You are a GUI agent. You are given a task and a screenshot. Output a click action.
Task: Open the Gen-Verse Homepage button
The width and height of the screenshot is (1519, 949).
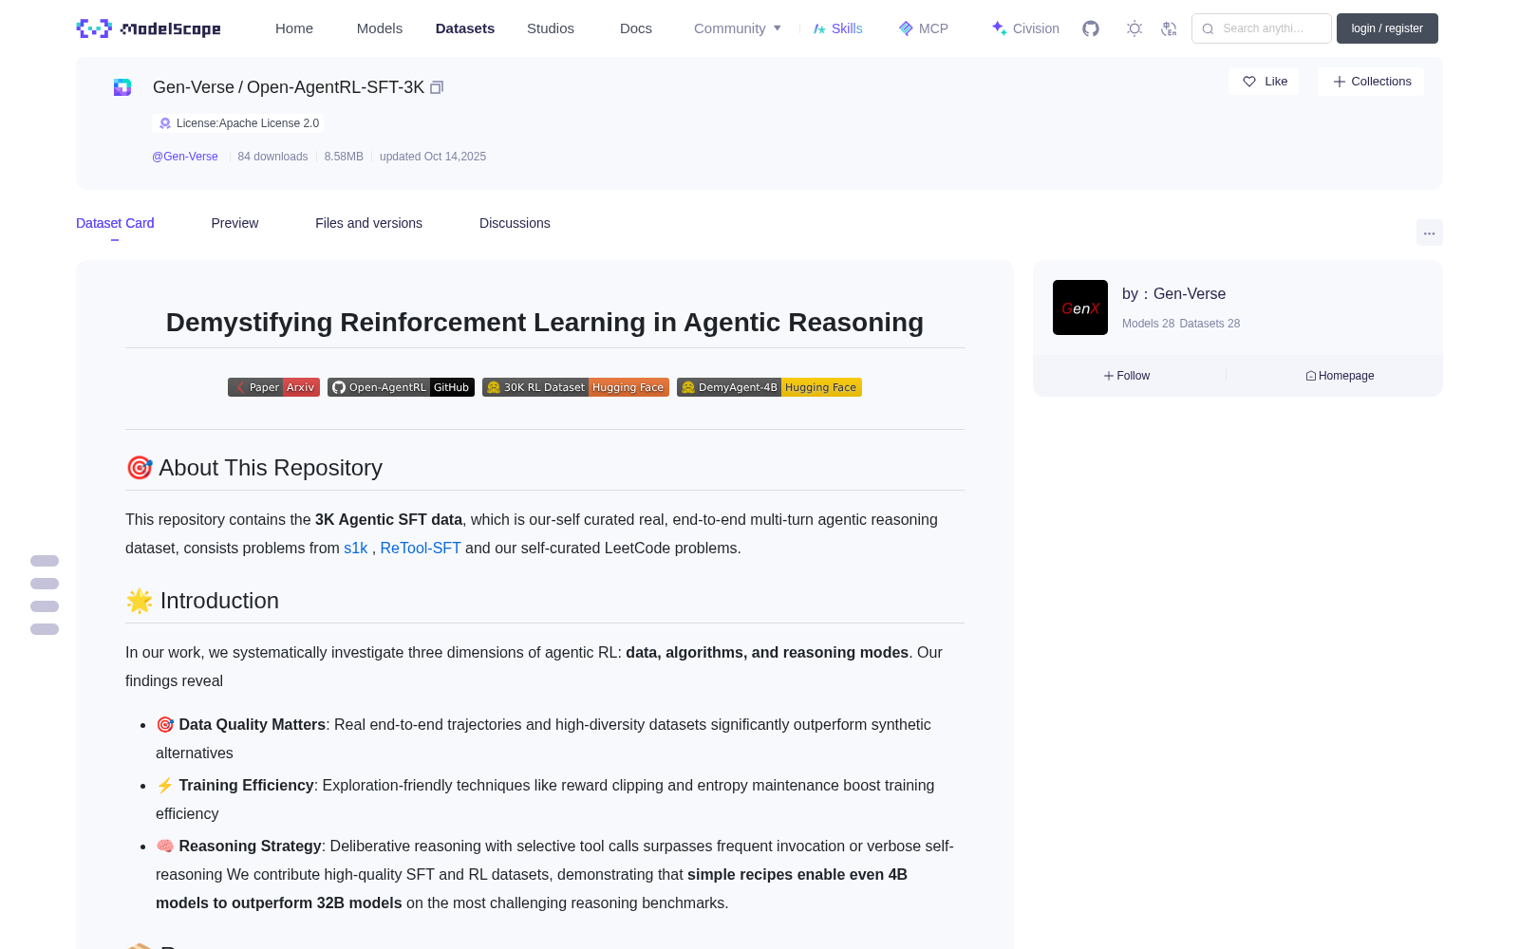click(x=1340, y=376)
